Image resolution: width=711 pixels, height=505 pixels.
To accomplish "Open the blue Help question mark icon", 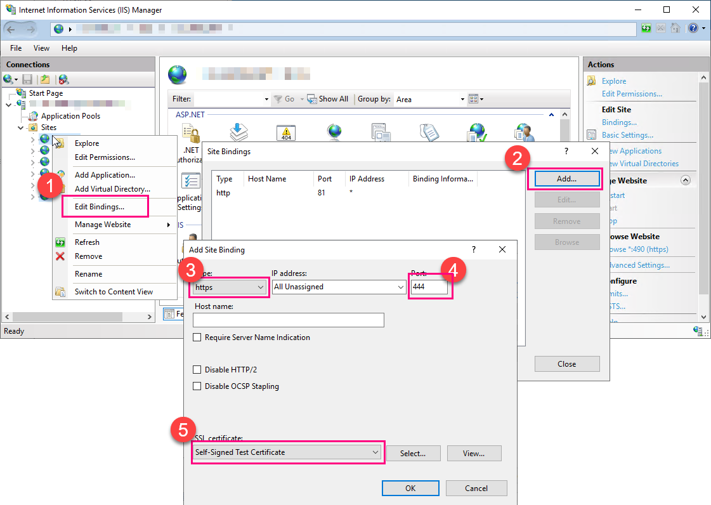I will click(693, 29).
